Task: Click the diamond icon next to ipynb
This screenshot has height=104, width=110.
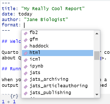Action: [26, 67]
